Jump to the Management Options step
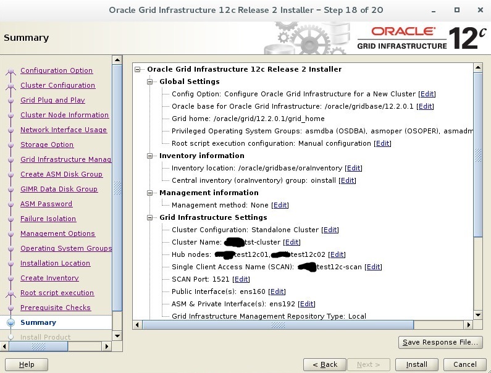Screen dimensions: 491x373 pos(57,233)
